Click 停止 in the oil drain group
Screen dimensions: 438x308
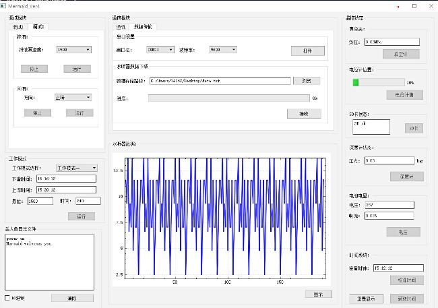[34, 69]
